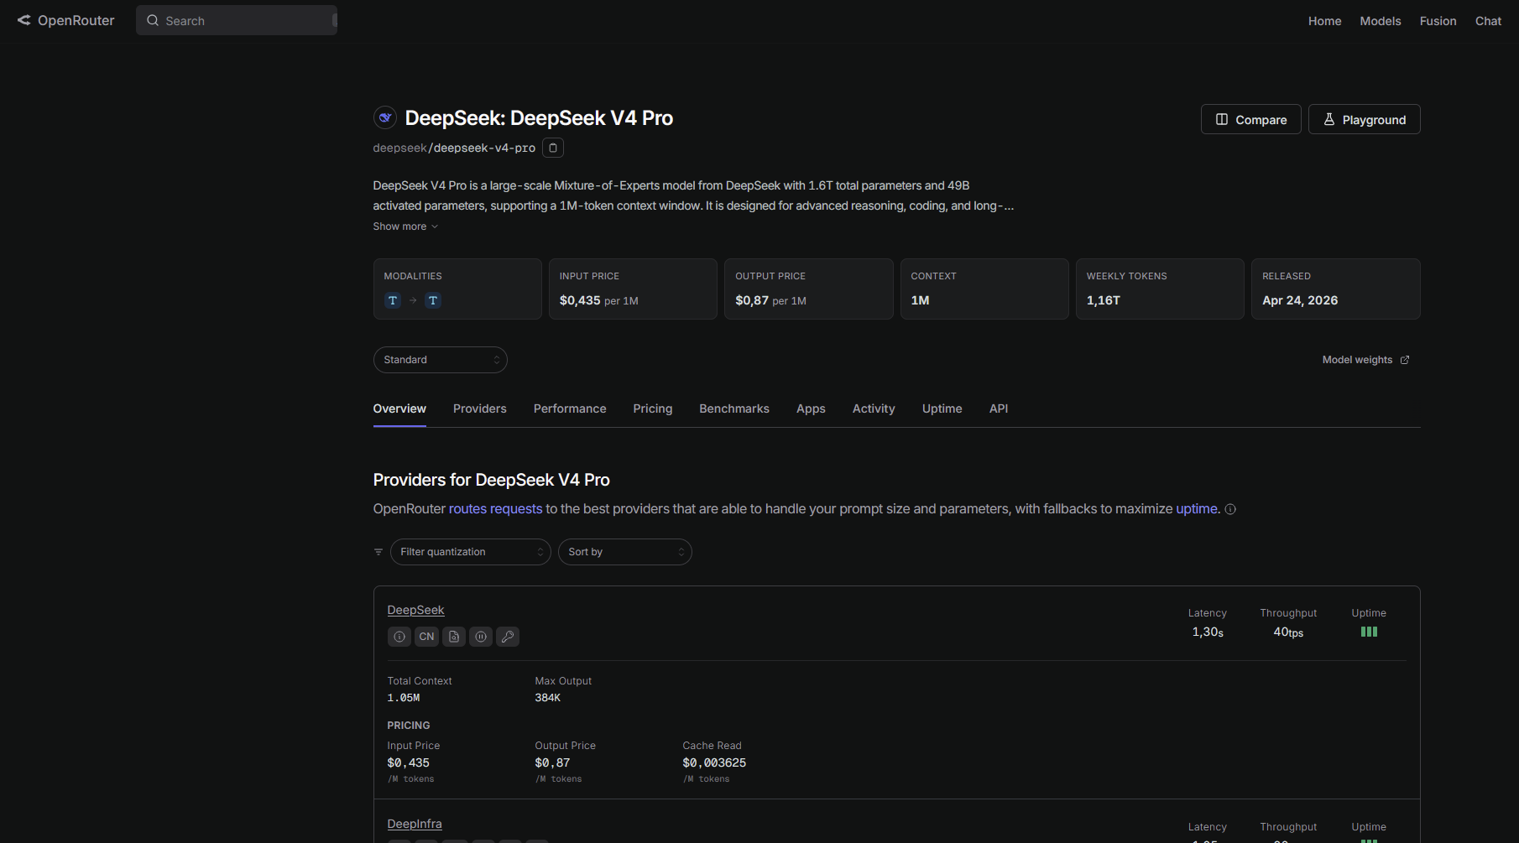Click DeepSeek latency value 1,30s
The image size is (1519, 843).
pyautogui.click(x=1208, y=632)
